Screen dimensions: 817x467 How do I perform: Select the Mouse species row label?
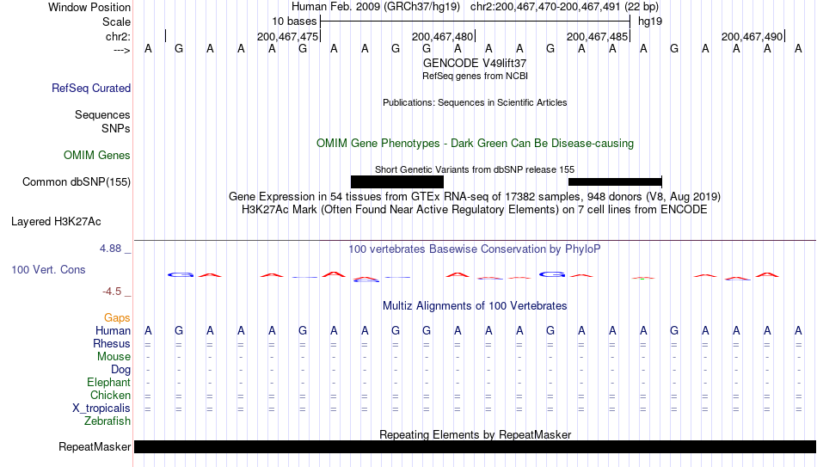114,357
